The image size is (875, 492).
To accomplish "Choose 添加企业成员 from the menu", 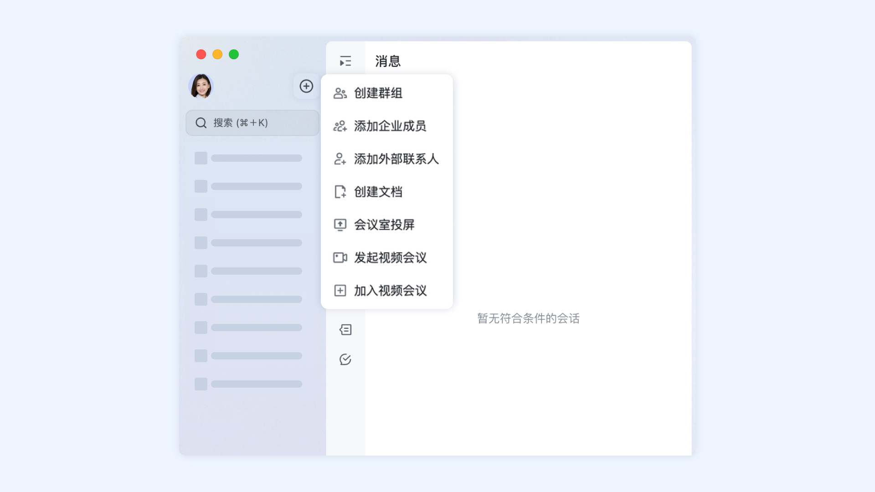I will [x=391, y=126].
